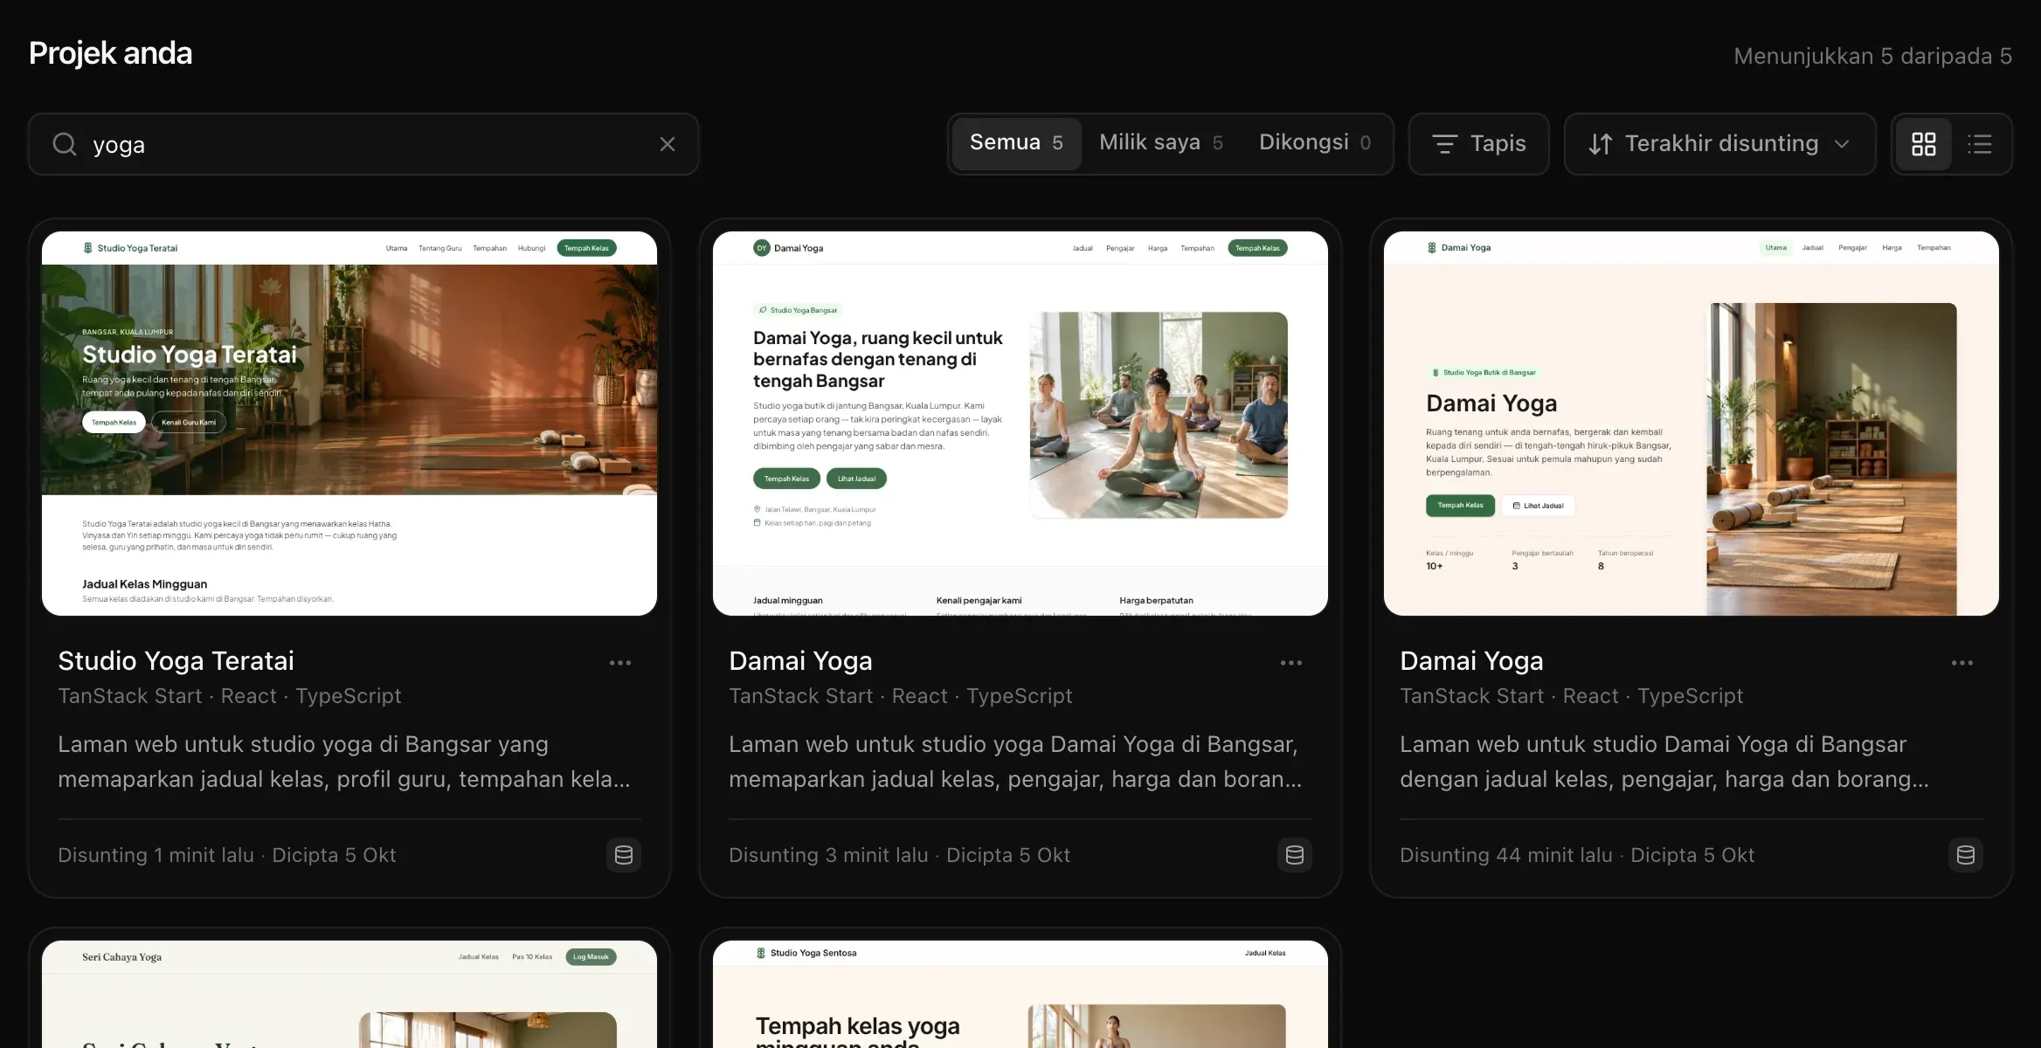Open more options for Studio Yoga Teratai
The image size is (2041, 1048).
click(620, 663)
